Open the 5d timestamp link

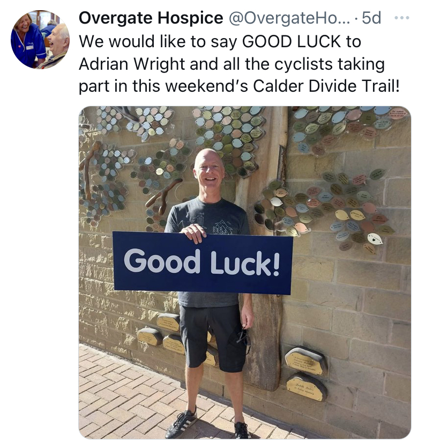pos(371,18)
